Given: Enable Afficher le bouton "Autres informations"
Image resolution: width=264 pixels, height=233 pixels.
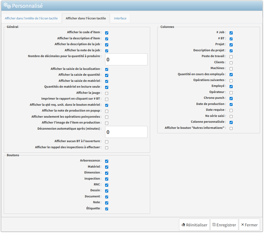Looking at the screenshot, I should [x=231, y=129].
